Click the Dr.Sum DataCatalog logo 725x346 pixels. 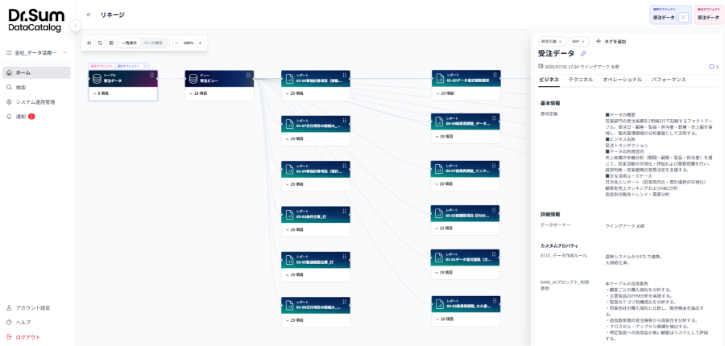pyautogui.click(x=36, y=20)
